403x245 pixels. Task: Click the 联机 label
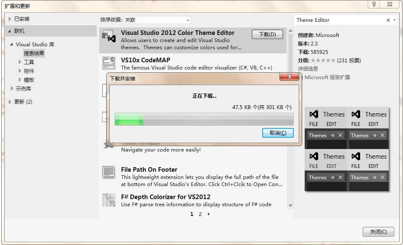click(x=19, y=31)
